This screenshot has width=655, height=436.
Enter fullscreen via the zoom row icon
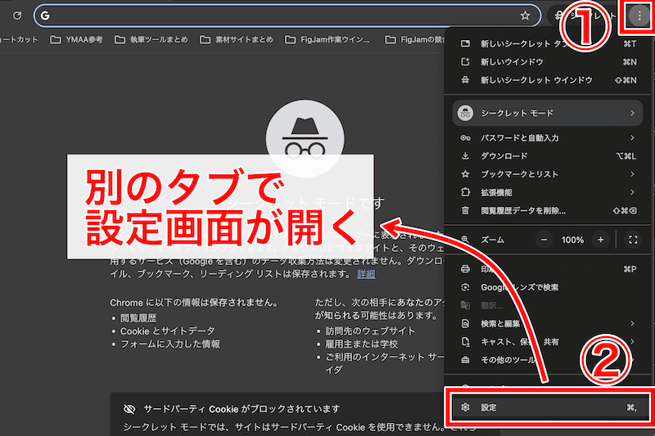pyautogui.click(x=632, y=240)
